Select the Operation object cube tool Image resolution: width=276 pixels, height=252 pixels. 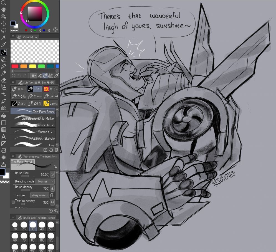click(4, 17)
